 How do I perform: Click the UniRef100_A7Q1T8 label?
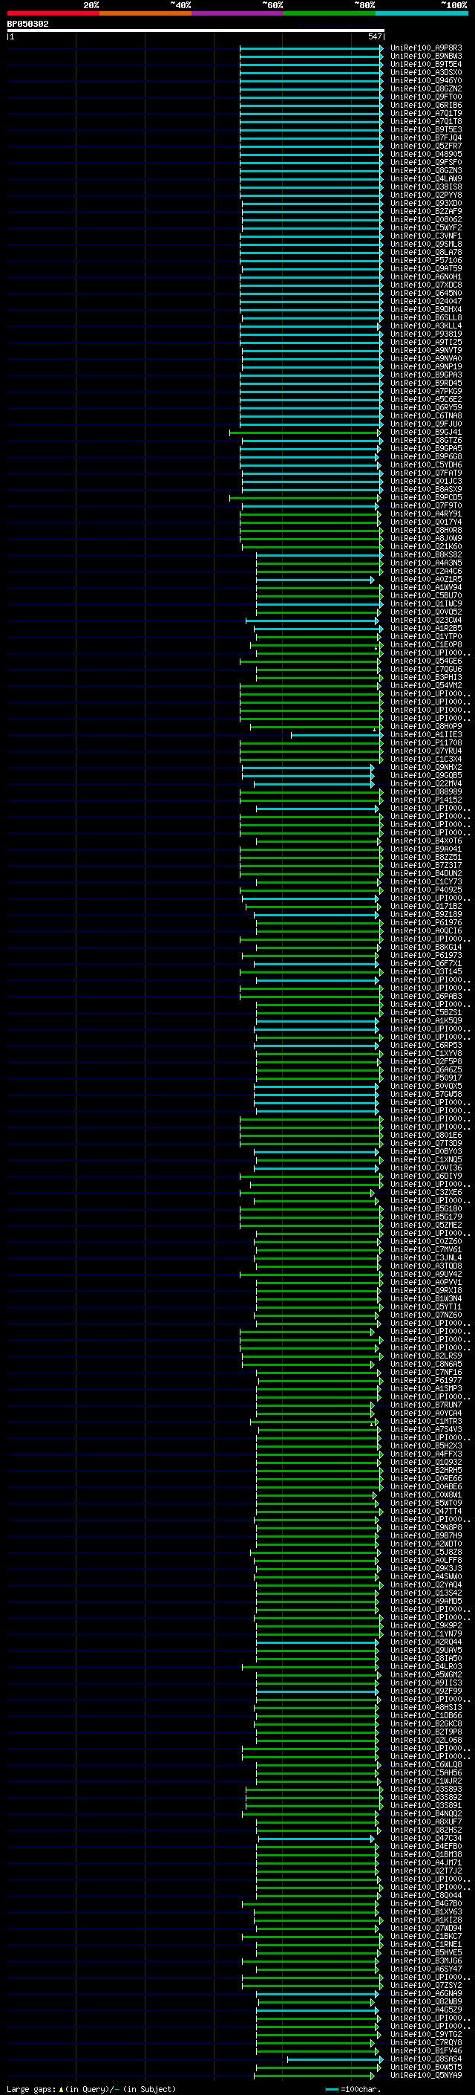pos(425,121)
